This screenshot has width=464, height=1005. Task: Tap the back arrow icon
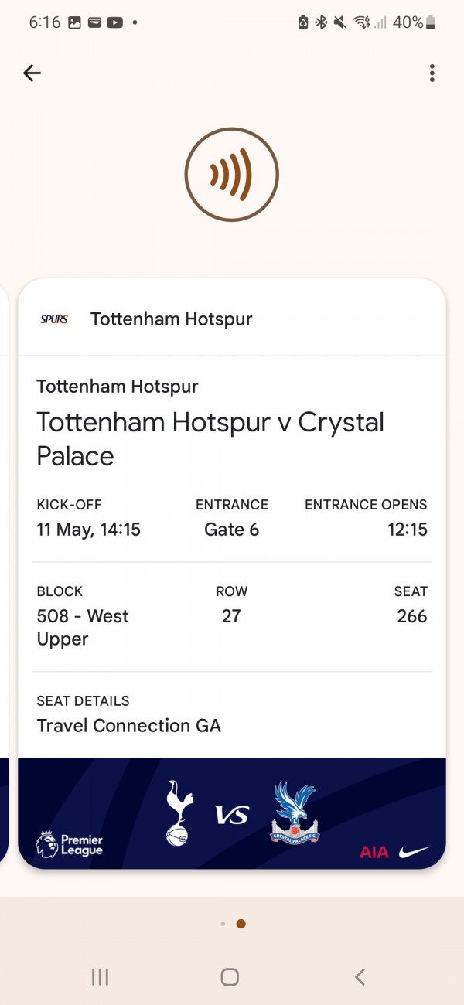pyautogui.click(x=32, y=73)
